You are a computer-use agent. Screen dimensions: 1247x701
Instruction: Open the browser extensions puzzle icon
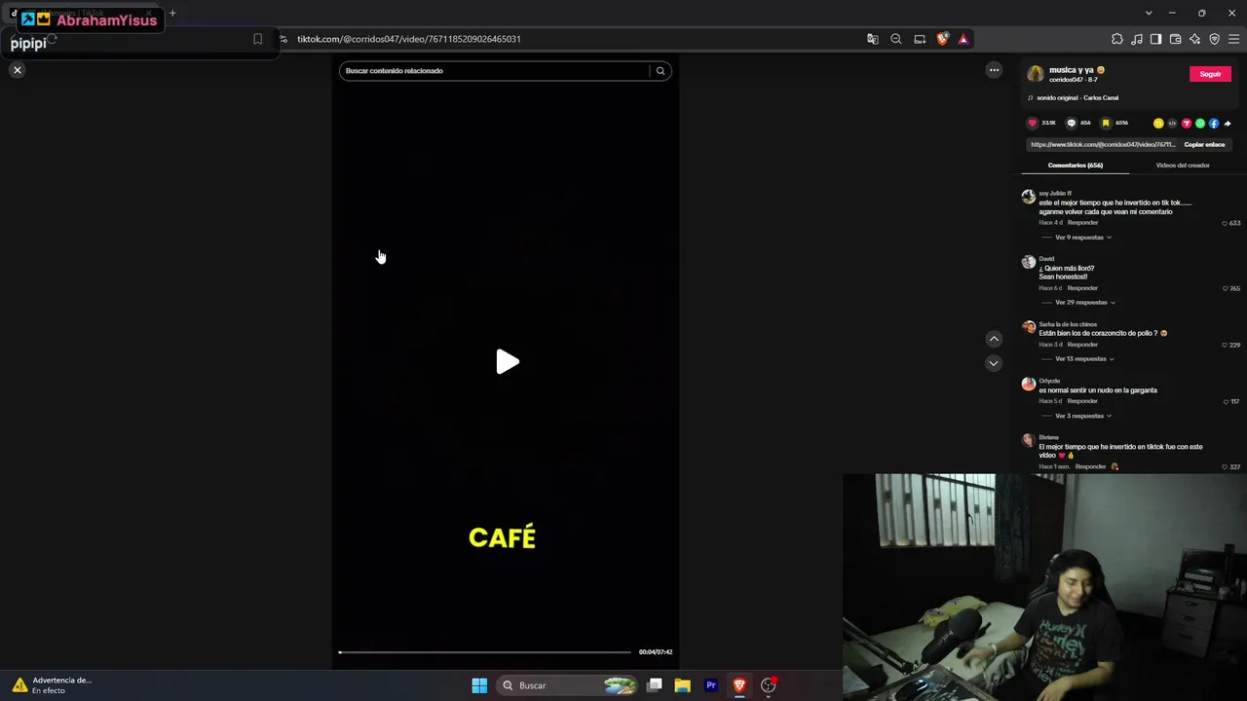[x=1117, y=39]
